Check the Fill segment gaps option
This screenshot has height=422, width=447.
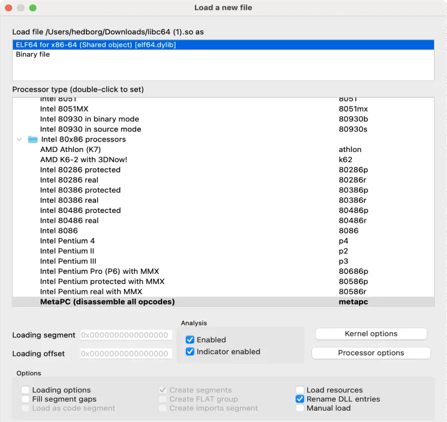pyautogui.click(x=25, y=399)
